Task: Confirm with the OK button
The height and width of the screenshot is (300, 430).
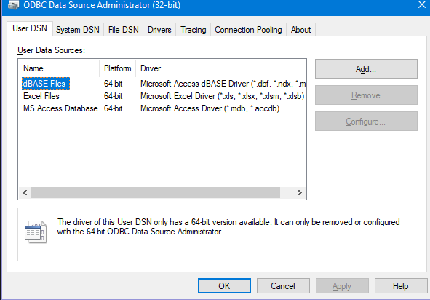Action: pyautogui.click(x=224, y=286)
